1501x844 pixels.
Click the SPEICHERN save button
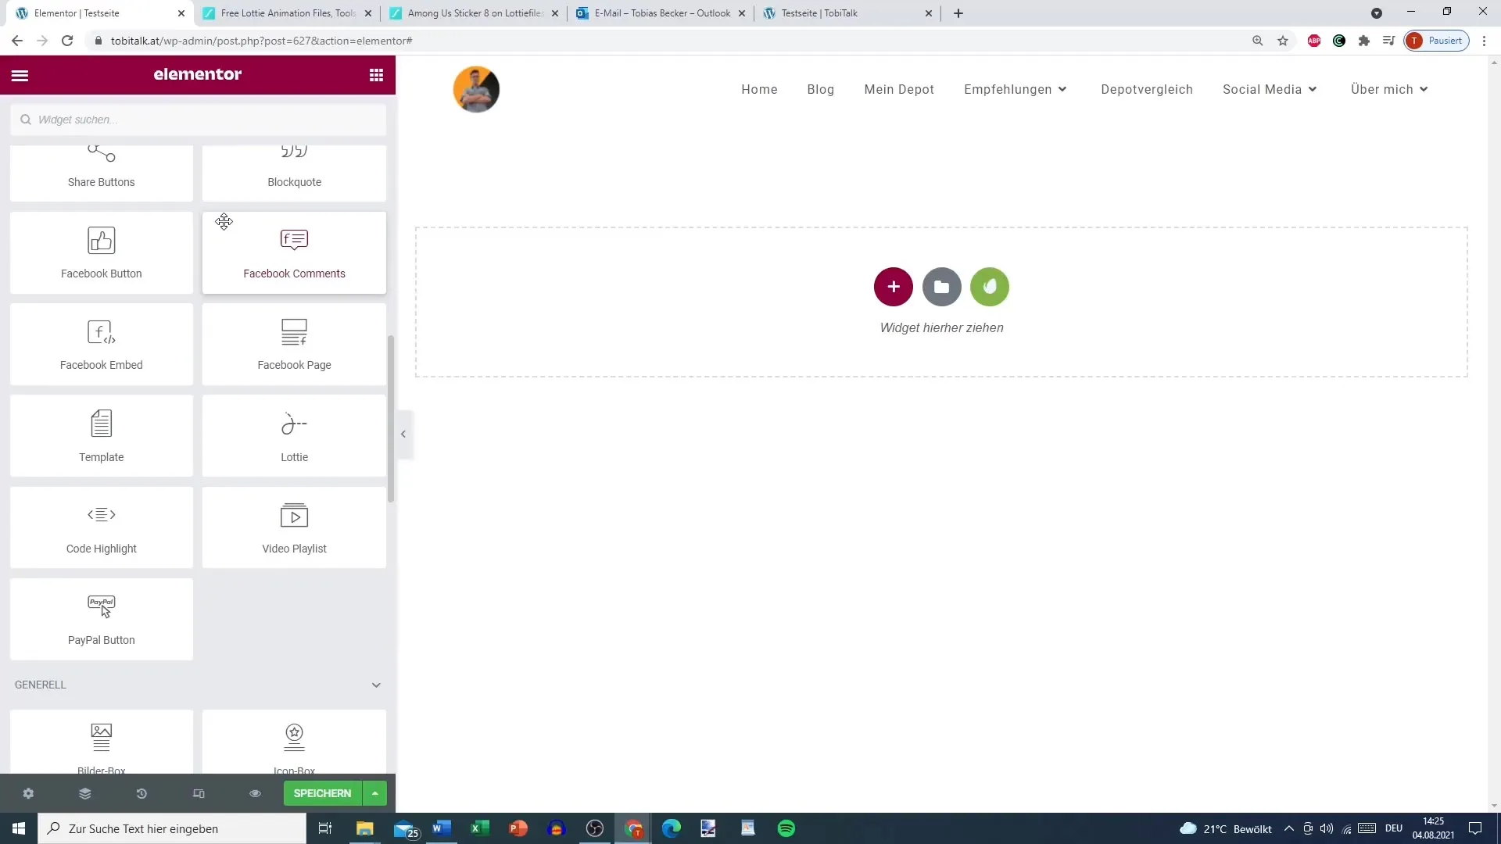pyautogui.click(x=323, y=792)
